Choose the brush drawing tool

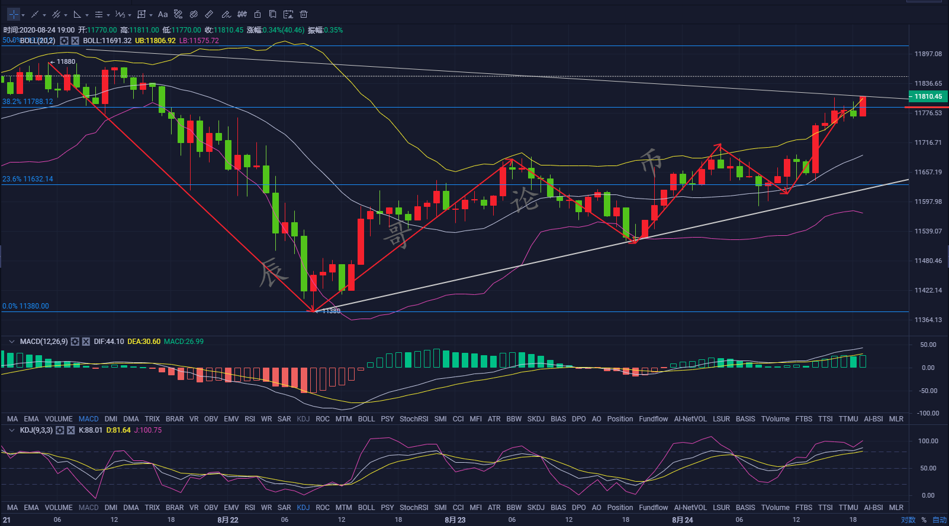(226, 14)
